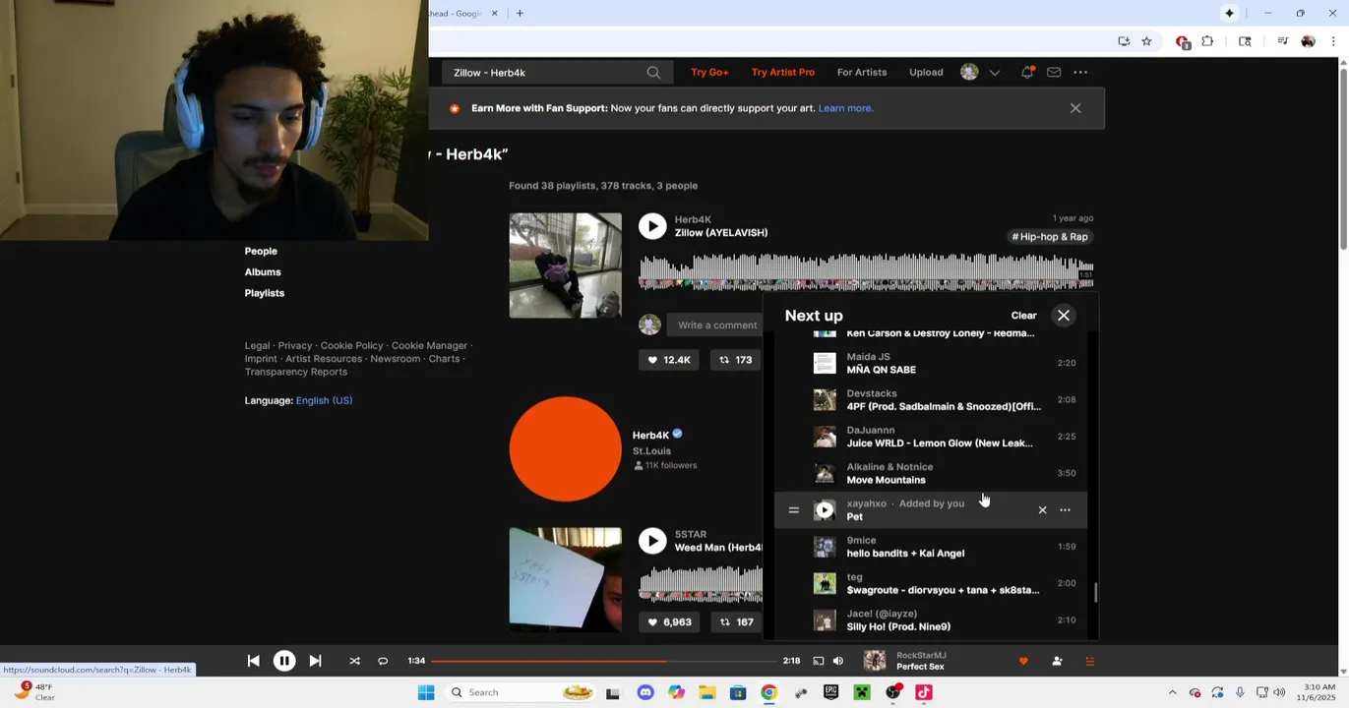Seek within the Zillow waveform
The height and width of the screenshot is (708, 1349).
[866, 272]
